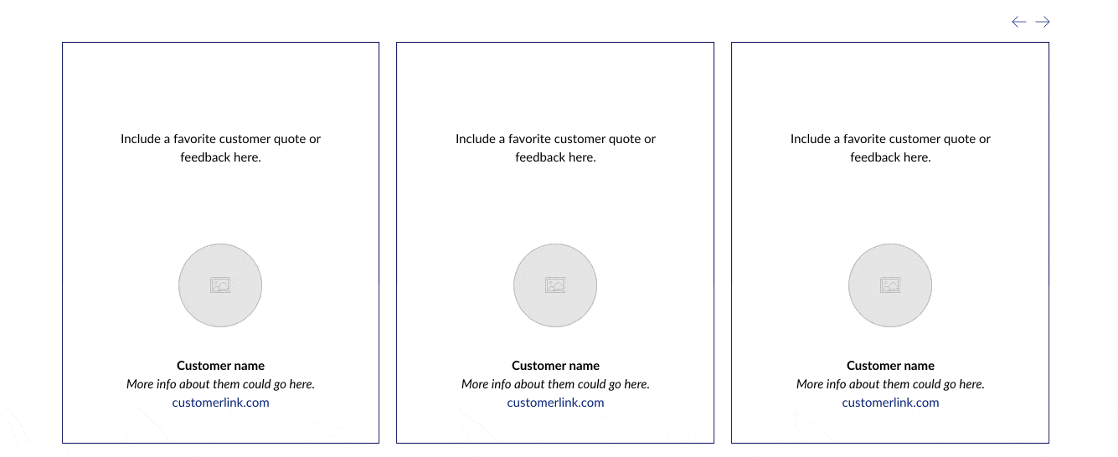This screenshot has width=1118, height=457.
Task: Select the third card's image placeholder icon
Action: [x=890, y=285]
